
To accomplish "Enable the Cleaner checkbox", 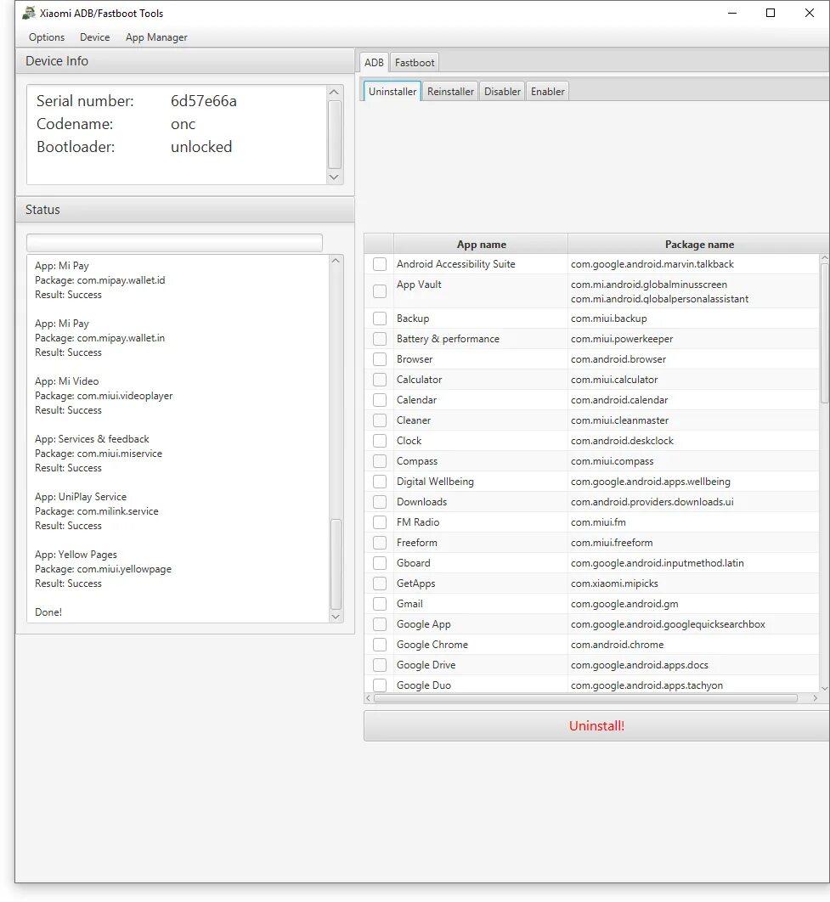I will tap(380, 420).
